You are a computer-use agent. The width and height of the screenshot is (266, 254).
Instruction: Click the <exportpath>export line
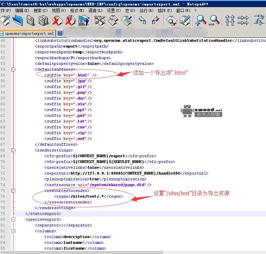click(x=72, y=46)
